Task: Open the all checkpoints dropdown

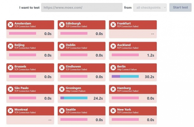Action: point(150,7)
